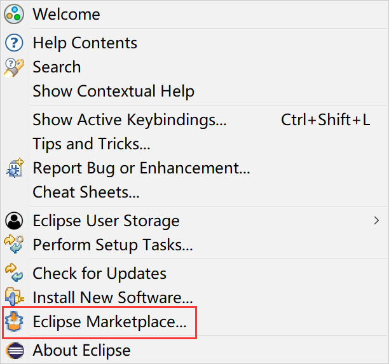Click the Eclipse User Storage avatar icon
The width and height of the screenshot is (389, 364).
tap(14, 220)
